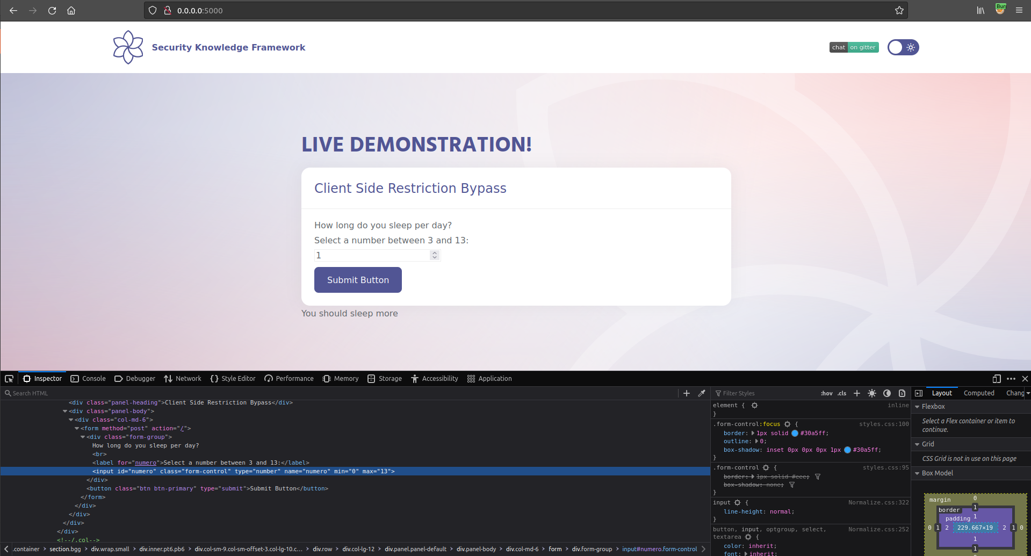The image size is (1031, 556).
Task: Click the Security Knowledge Framework flower logo
Action: [128, 47]
